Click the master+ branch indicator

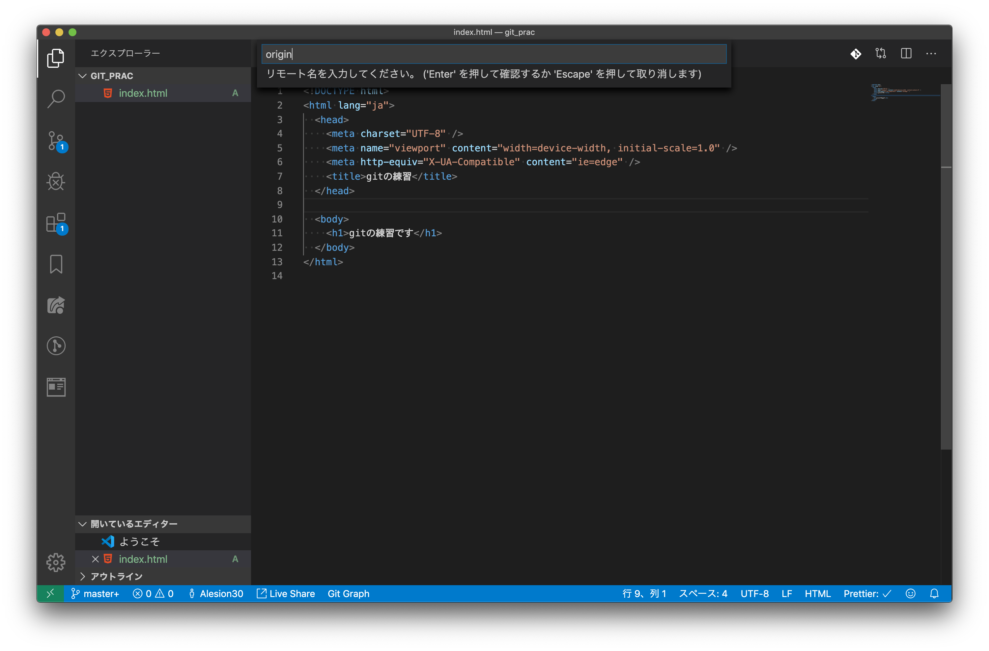point(95,594)
